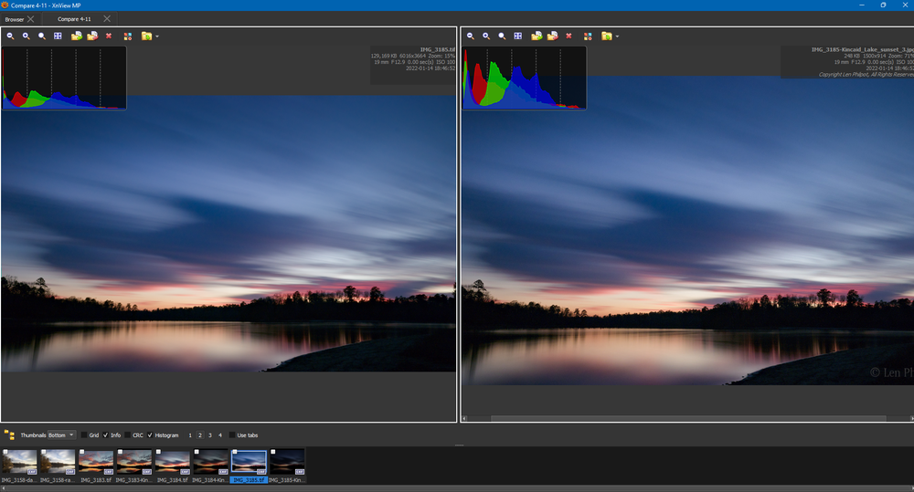Zoom in on the left pane image

coord(27,37)
